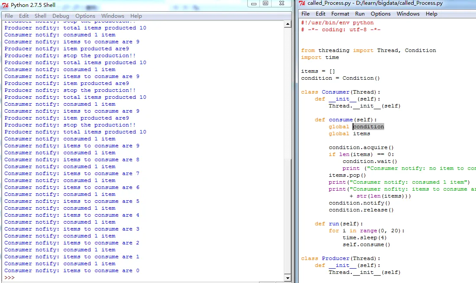476x283 pixels.
Task: Open the editor window's File menu
Action: 305,14
